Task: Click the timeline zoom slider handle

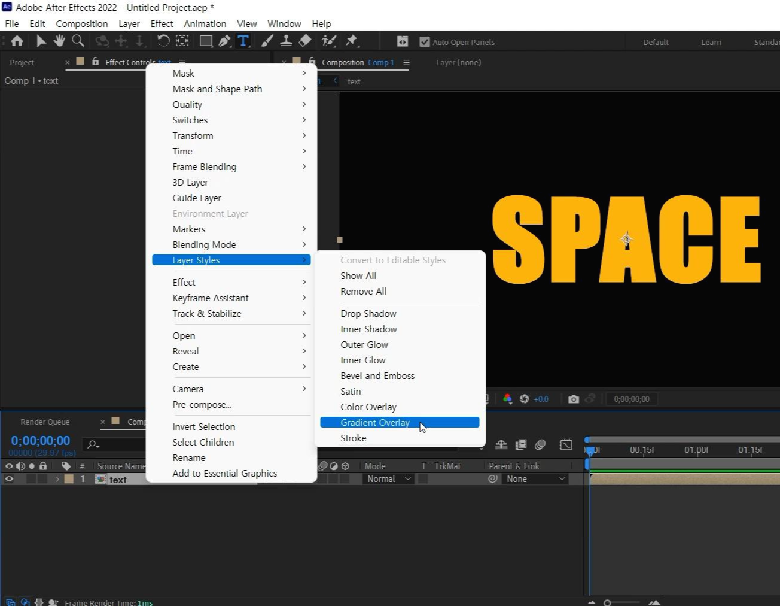Action: [607, 602]
